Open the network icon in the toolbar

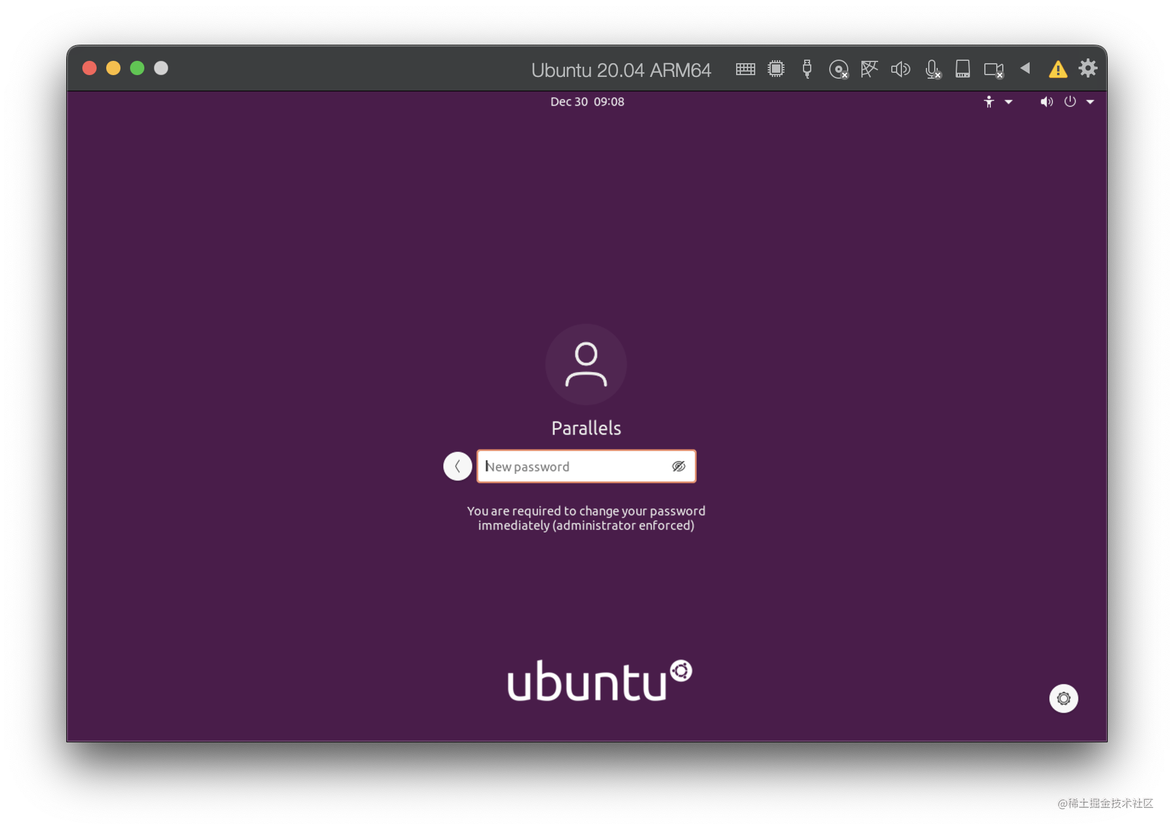869,69
